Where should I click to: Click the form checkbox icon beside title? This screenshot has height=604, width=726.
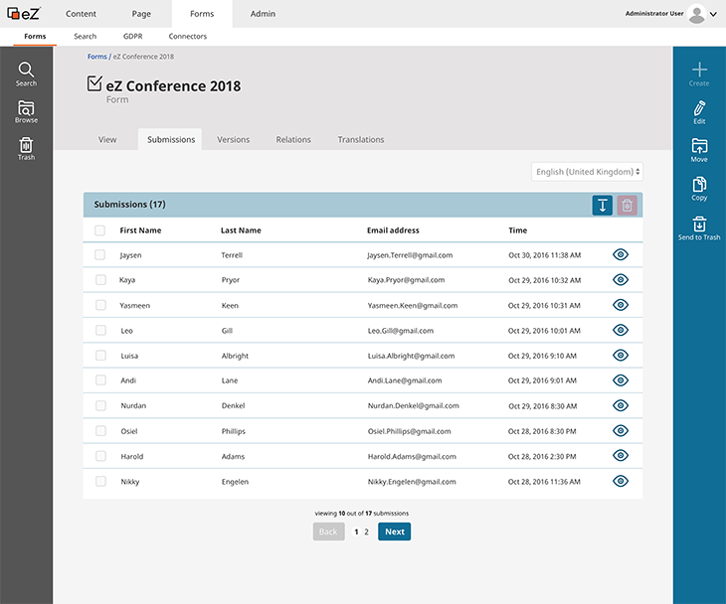[x=94, y=83]
